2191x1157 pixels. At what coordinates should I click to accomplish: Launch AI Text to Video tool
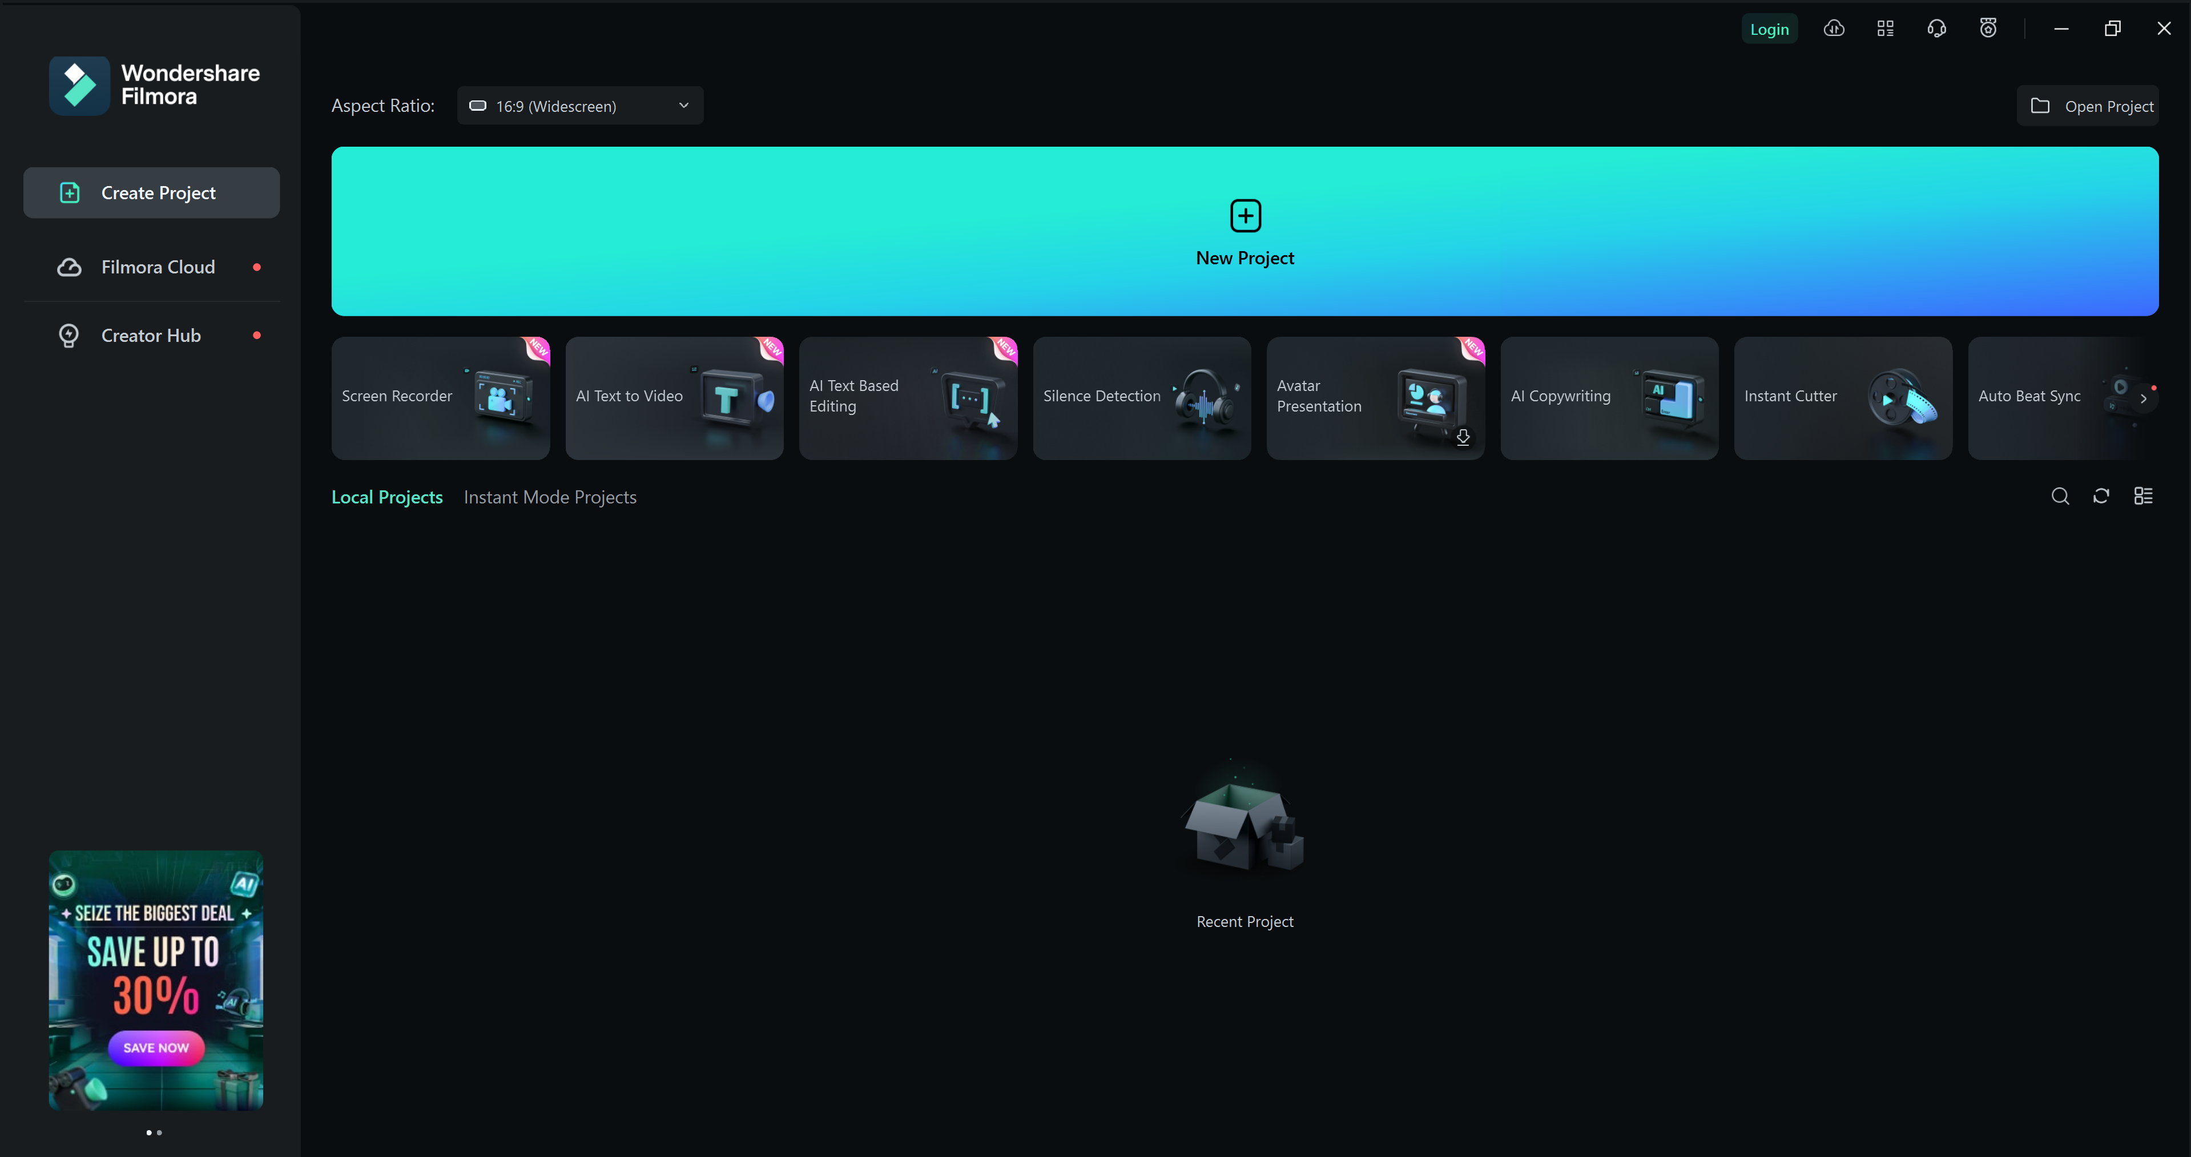(674, 397)
